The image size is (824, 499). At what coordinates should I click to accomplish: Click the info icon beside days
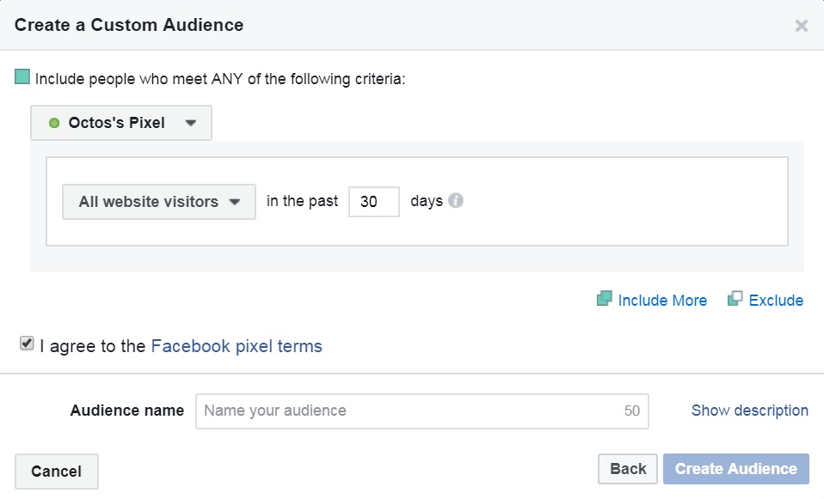click(x=456, y=200)
